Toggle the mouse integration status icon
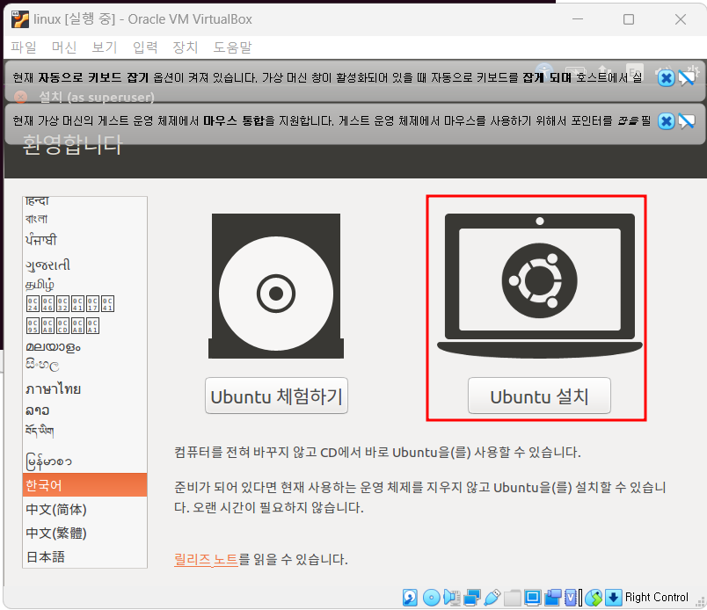Screen dimensions: 707x610 [x=594, y=598]
